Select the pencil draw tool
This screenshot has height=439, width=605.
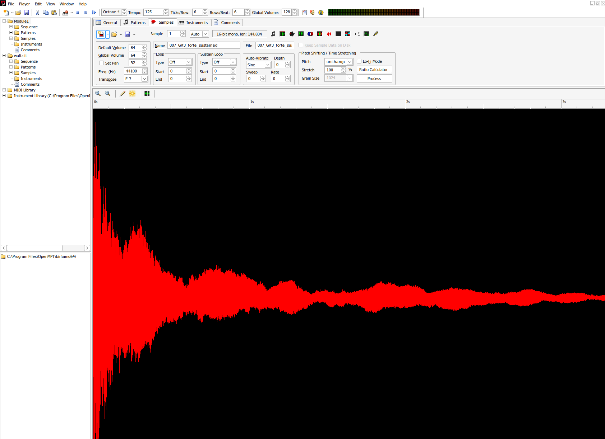[x=123, y=93]
